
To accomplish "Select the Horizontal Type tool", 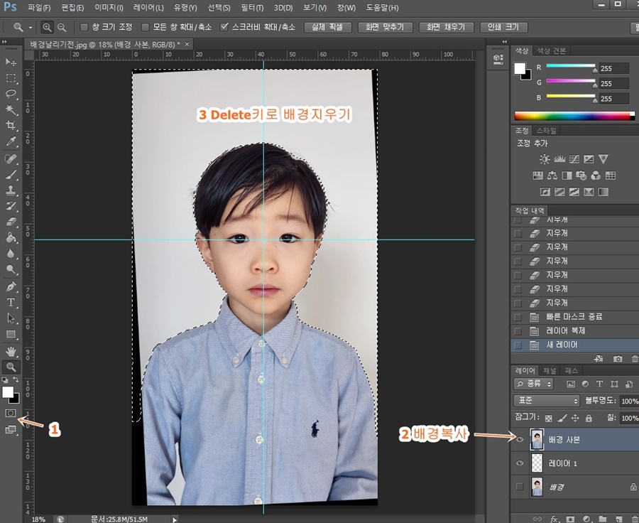I will pyautogui.click(x=11, y=303).
